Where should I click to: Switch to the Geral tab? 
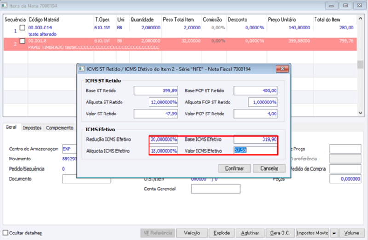[11, 127]
